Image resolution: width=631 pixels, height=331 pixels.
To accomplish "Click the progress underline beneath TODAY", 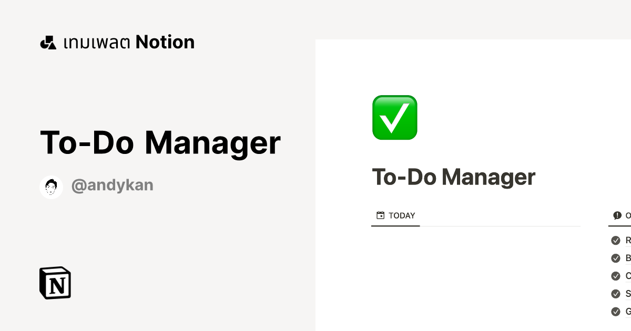I will 395,226.
